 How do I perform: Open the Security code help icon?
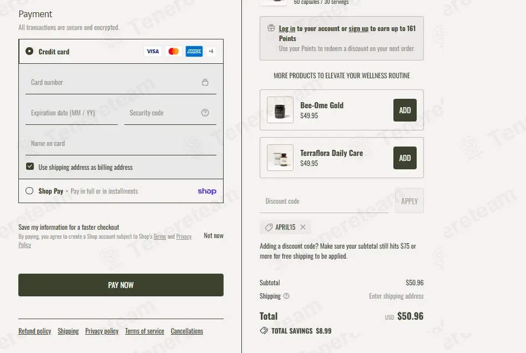[205, 113]
